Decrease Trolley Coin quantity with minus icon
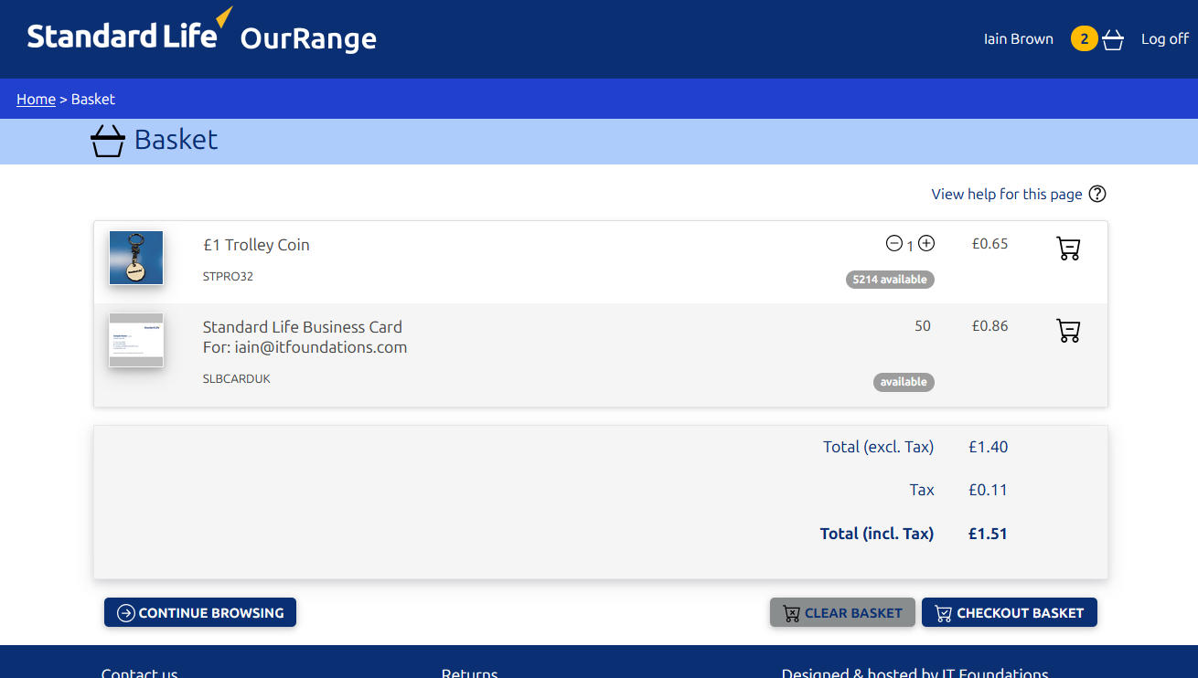 [893, 243]
